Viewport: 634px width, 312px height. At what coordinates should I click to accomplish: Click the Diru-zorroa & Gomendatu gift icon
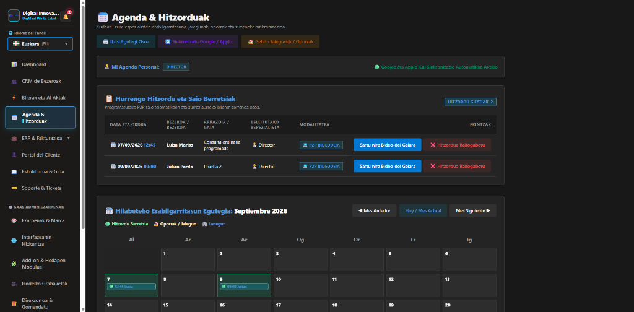click(x=14, y=303)
